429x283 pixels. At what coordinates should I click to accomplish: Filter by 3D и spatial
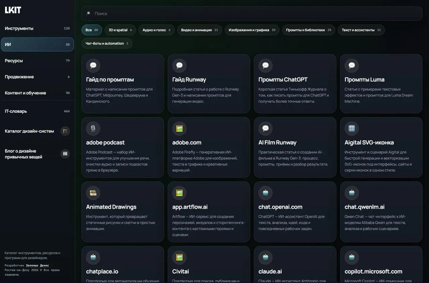120,30
